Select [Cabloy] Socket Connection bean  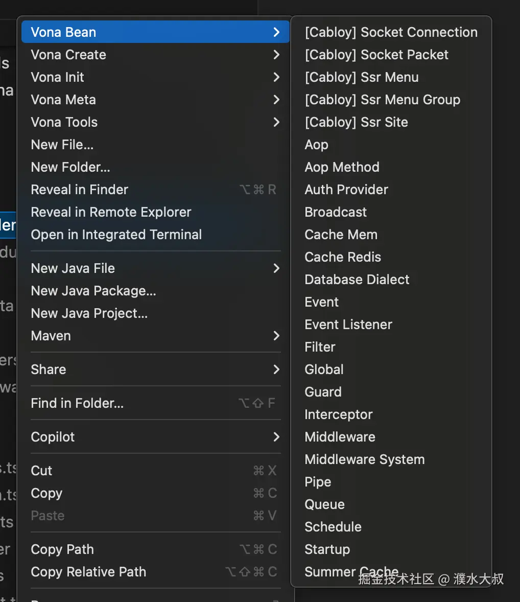pyautogui.click(x=391, y=32)
